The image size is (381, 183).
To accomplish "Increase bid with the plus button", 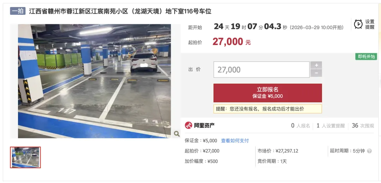I will pyautogui.click(x=316, y=65).
